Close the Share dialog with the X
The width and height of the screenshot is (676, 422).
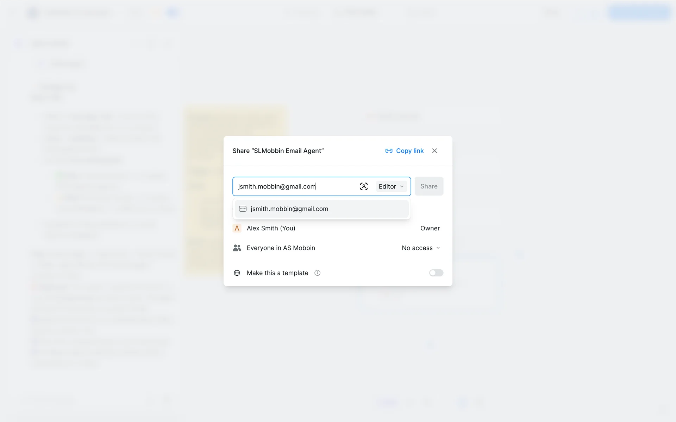434,151
